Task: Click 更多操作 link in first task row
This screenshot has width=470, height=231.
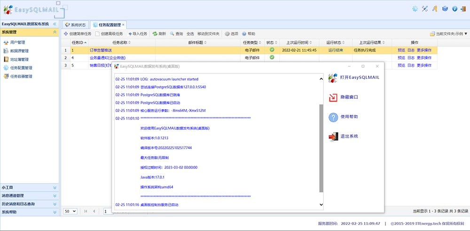Action: [424, 50]
